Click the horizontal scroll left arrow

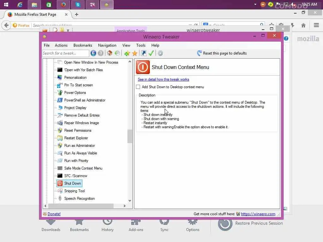pyautogui.click(x=45, y=206)
